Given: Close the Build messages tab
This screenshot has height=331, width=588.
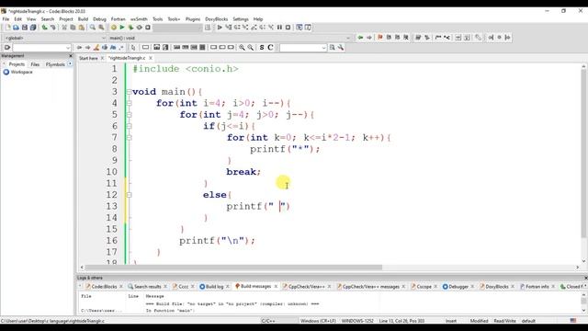Looking at the screenshot, I should click(x=276, y=286).
